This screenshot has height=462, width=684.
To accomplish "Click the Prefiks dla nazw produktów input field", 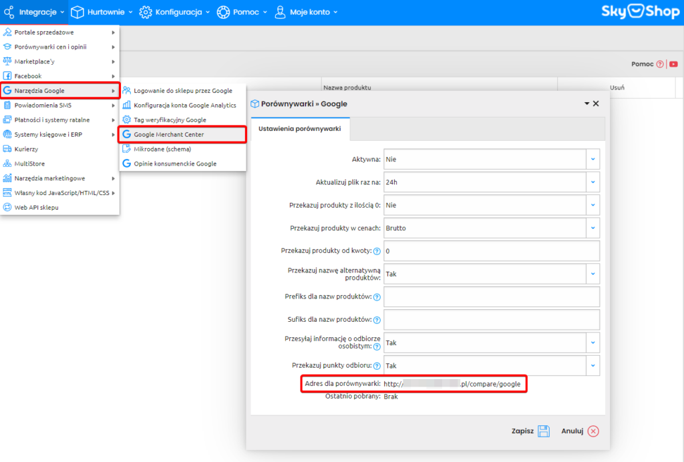I will (492, 296).
